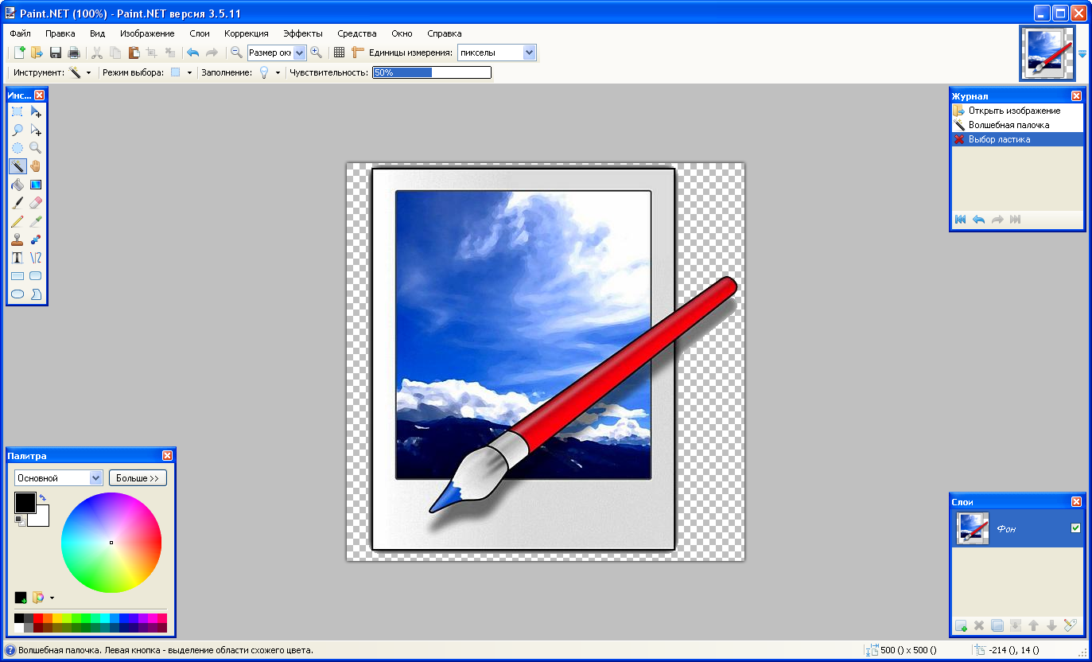Open the Коррекция menu

[x=246, y=33]
